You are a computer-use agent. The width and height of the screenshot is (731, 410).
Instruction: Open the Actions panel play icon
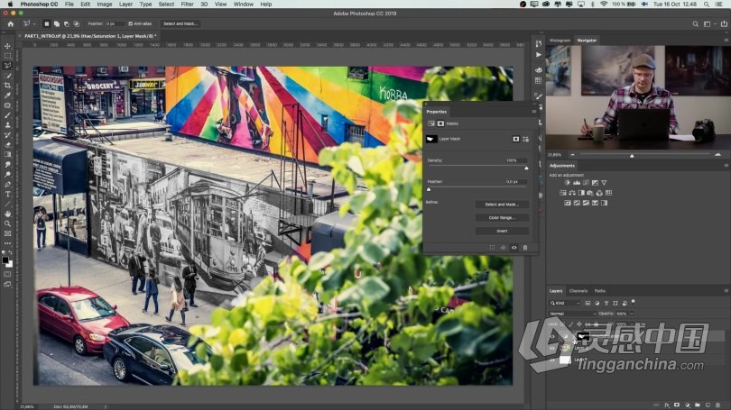539,55
